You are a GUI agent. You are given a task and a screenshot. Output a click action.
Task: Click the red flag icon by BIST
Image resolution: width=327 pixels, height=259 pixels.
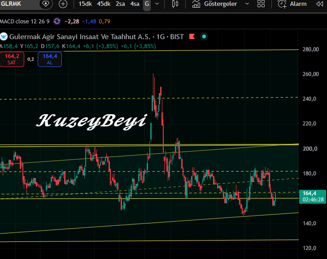[192, 36]
